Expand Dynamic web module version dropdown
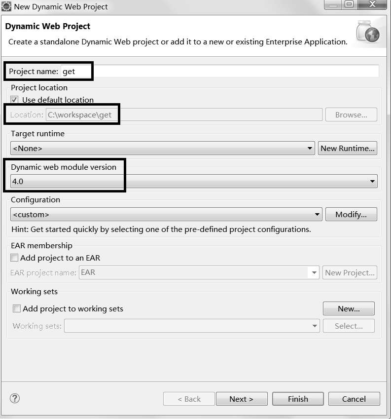 pyautogui.click(x=372, y=182)
